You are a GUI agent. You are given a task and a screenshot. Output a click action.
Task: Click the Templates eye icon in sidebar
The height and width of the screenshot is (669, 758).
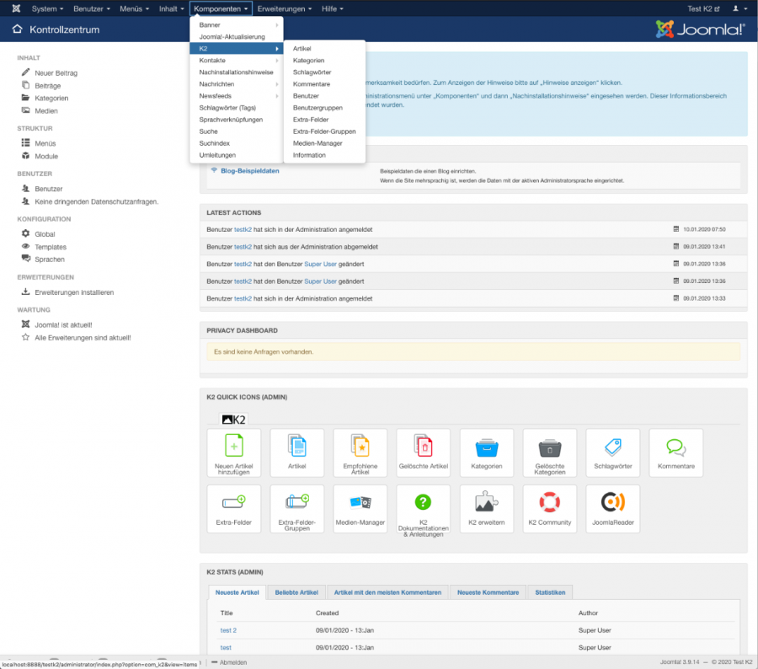25,246
